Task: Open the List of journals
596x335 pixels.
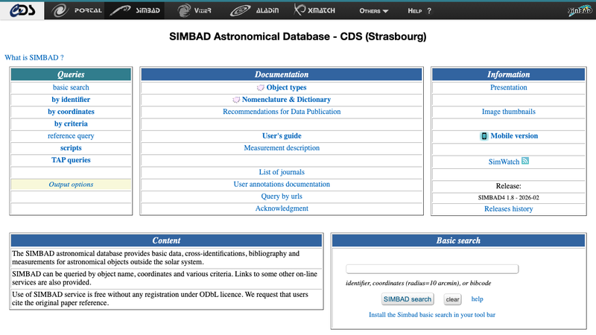Action: tap(282, 172)
